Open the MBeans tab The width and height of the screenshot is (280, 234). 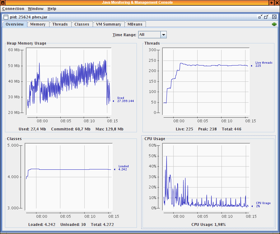135,24
